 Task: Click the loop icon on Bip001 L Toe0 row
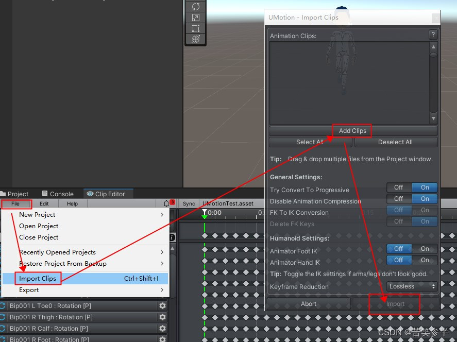tap(4, 305)
